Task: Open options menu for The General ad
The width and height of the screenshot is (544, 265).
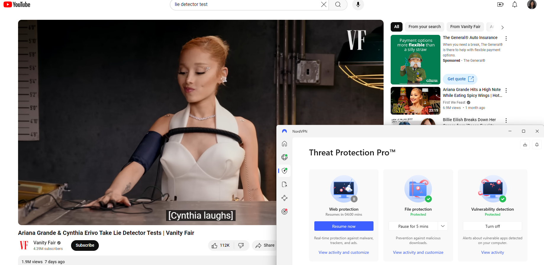Action: click(506, 38)
